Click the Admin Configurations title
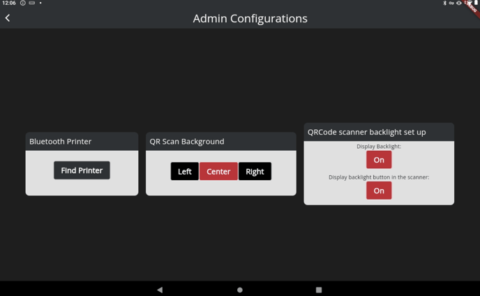The image size is (480, 296). 250,19
